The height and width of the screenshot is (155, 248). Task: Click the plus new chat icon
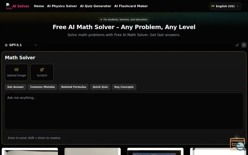tap(244, 45)
